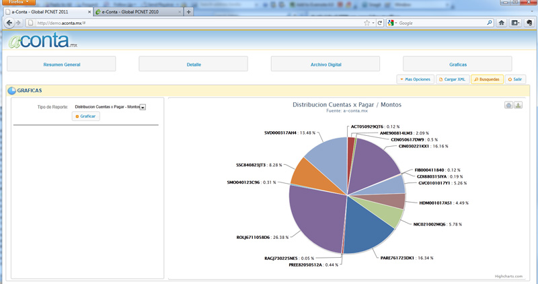Click the Fuente: a-conta.mx subtitle
Image resolution: width=538 pixels, height=284 pixels.
pos(347,111)
